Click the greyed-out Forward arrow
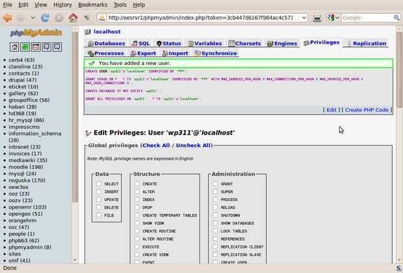This screenshot has width=403, height=273. 21,18
